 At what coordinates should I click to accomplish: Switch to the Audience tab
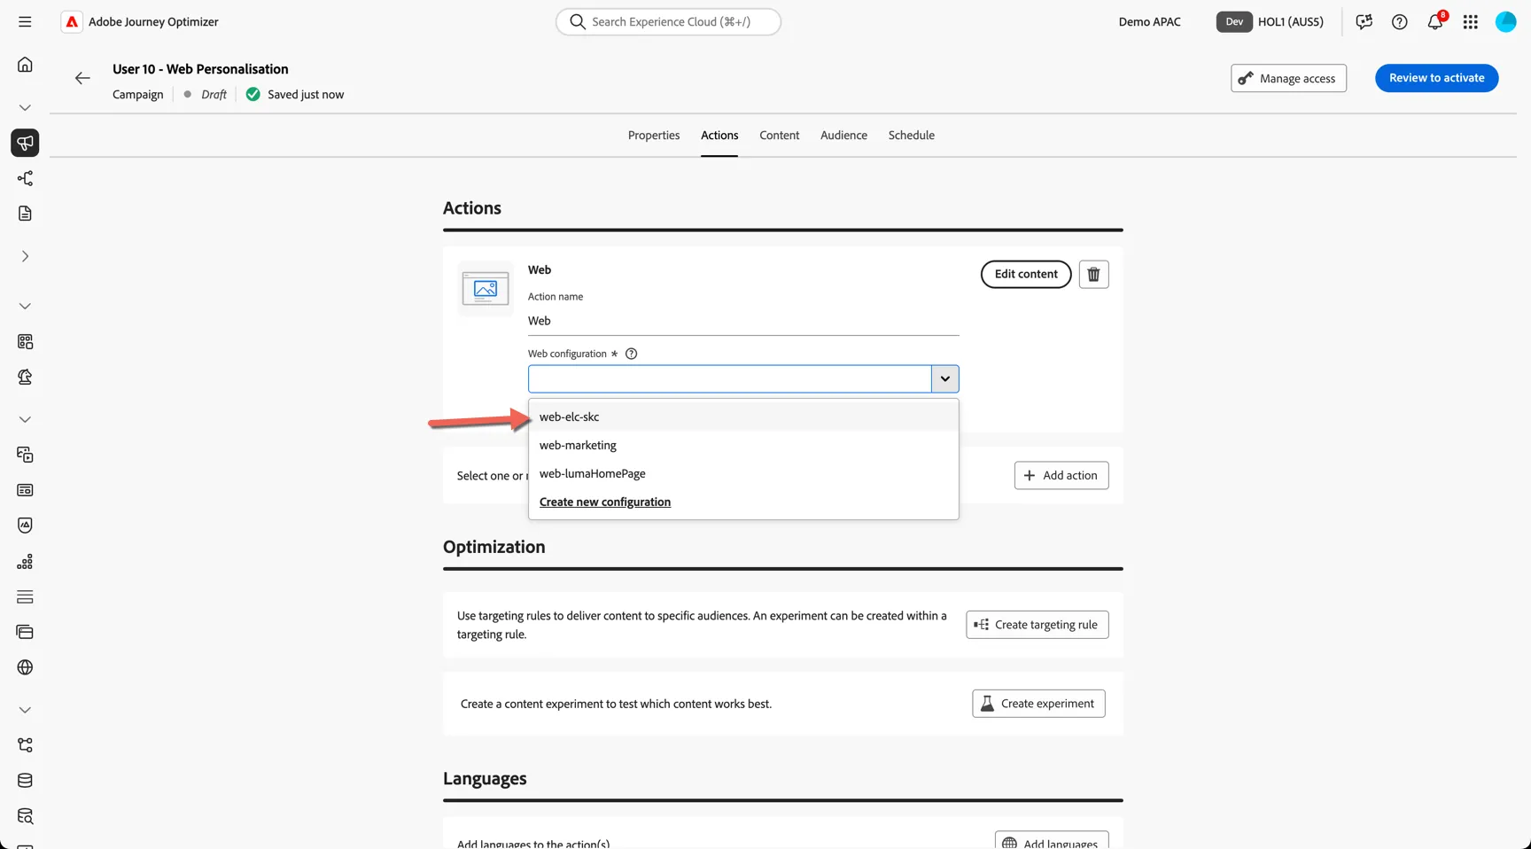[x=843, y=136]
